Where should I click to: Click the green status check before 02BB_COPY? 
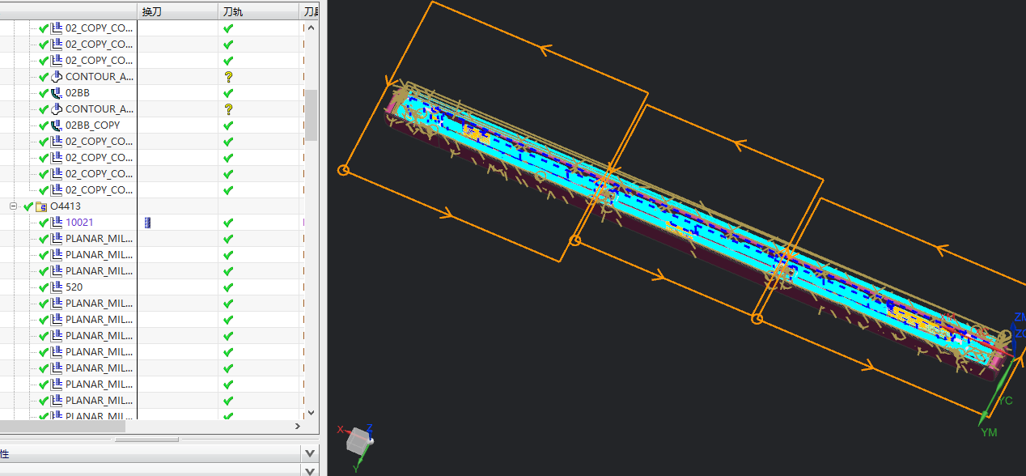(x=44, y=125)
